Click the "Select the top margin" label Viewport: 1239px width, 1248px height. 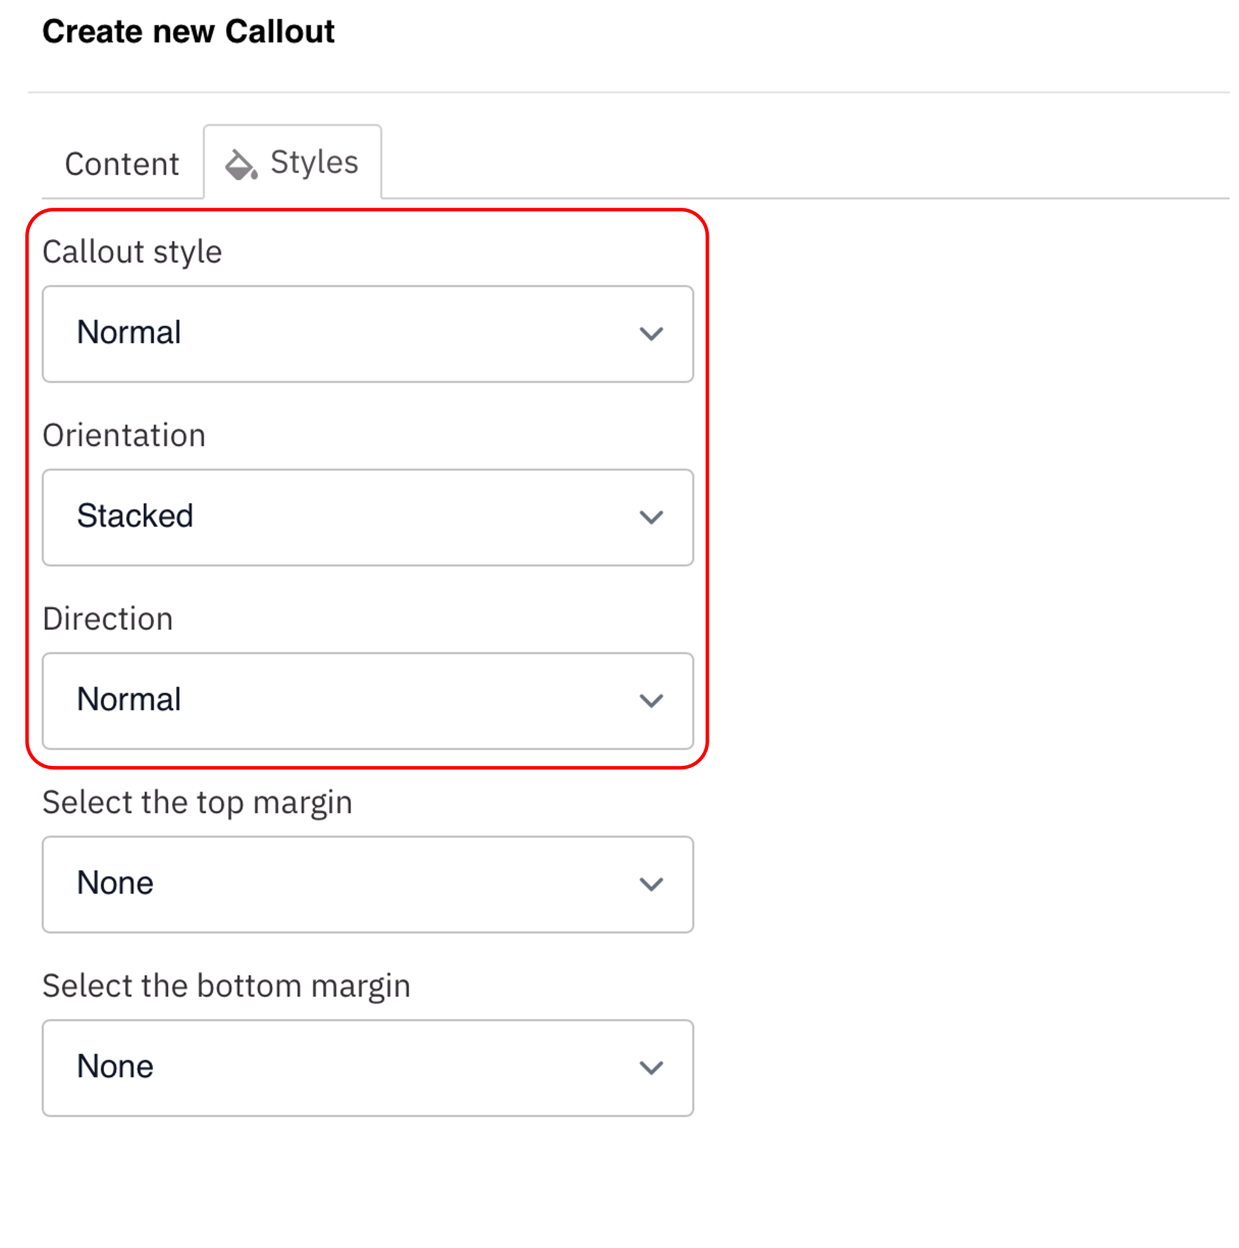click(197, 803)
